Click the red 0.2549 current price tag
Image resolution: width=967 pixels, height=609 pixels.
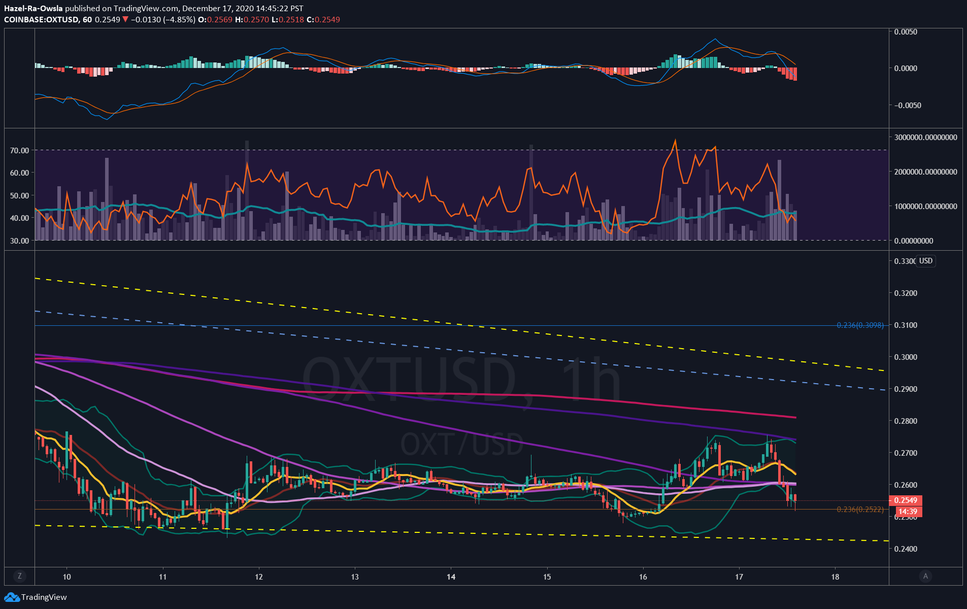click(x=906, y=500)
